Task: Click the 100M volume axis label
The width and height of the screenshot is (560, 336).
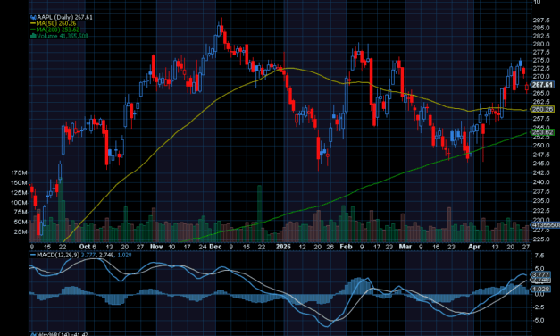Action: click(x=19, y=203)
